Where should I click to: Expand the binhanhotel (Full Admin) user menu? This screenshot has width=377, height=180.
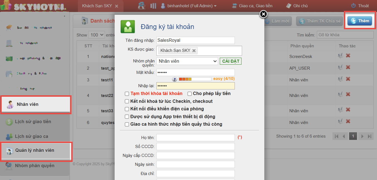[x=189, y=6]
